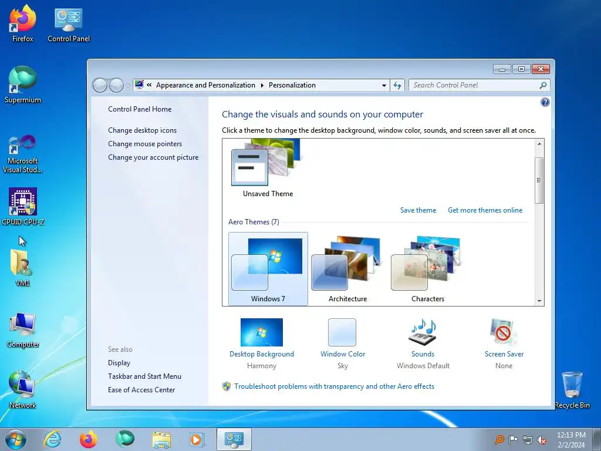
Task: Expand the arrow after Appearance and Personalization
Action: coord(262,85)
